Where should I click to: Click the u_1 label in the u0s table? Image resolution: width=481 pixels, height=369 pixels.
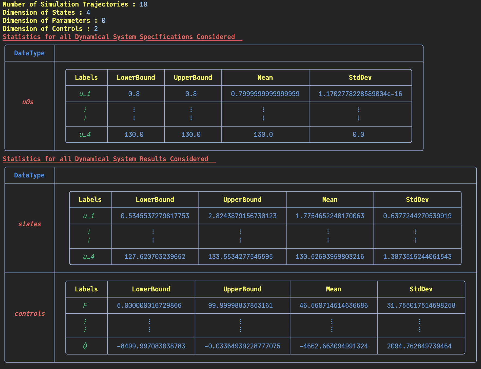pos(85,94)
